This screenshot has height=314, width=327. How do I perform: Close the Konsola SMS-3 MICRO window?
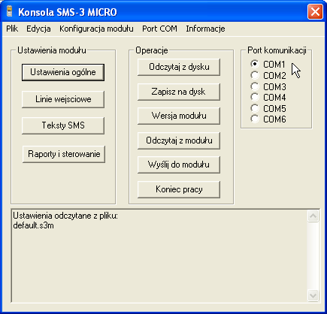(315, 12)
